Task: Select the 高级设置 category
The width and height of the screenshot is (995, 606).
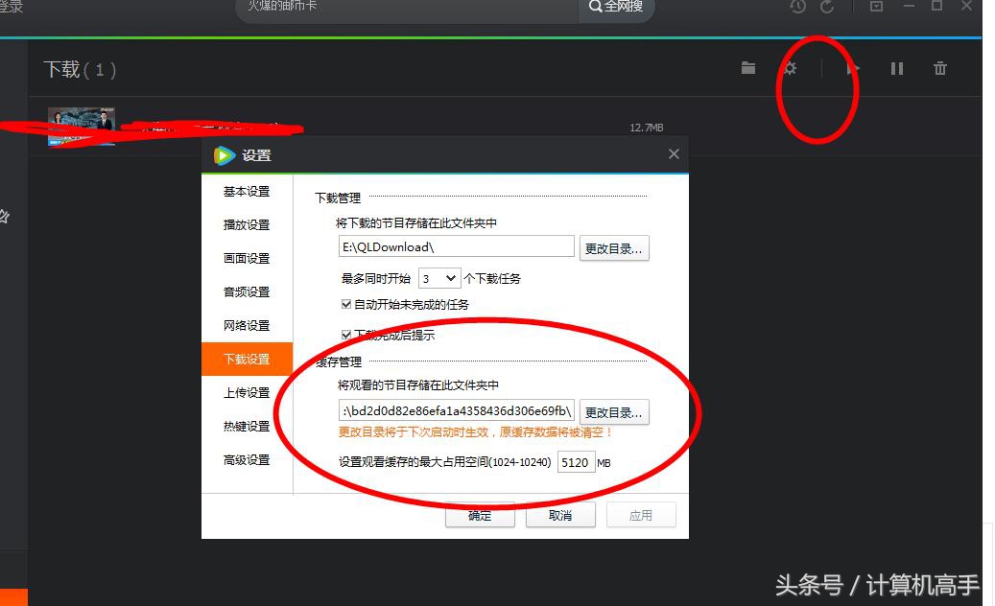Action: pos(247,459)
